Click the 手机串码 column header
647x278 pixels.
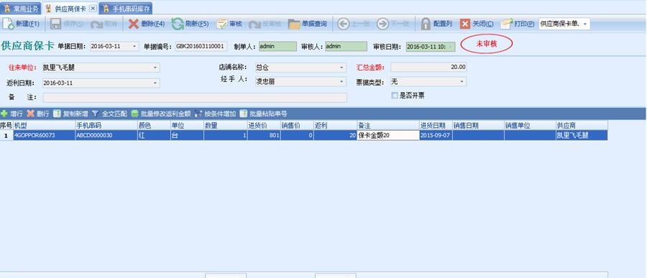[x=106, y=125]
